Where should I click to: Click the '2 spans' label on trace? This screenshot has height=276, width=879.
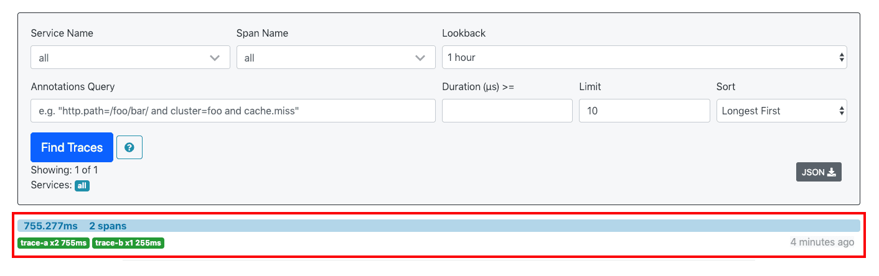click(108, 226)
